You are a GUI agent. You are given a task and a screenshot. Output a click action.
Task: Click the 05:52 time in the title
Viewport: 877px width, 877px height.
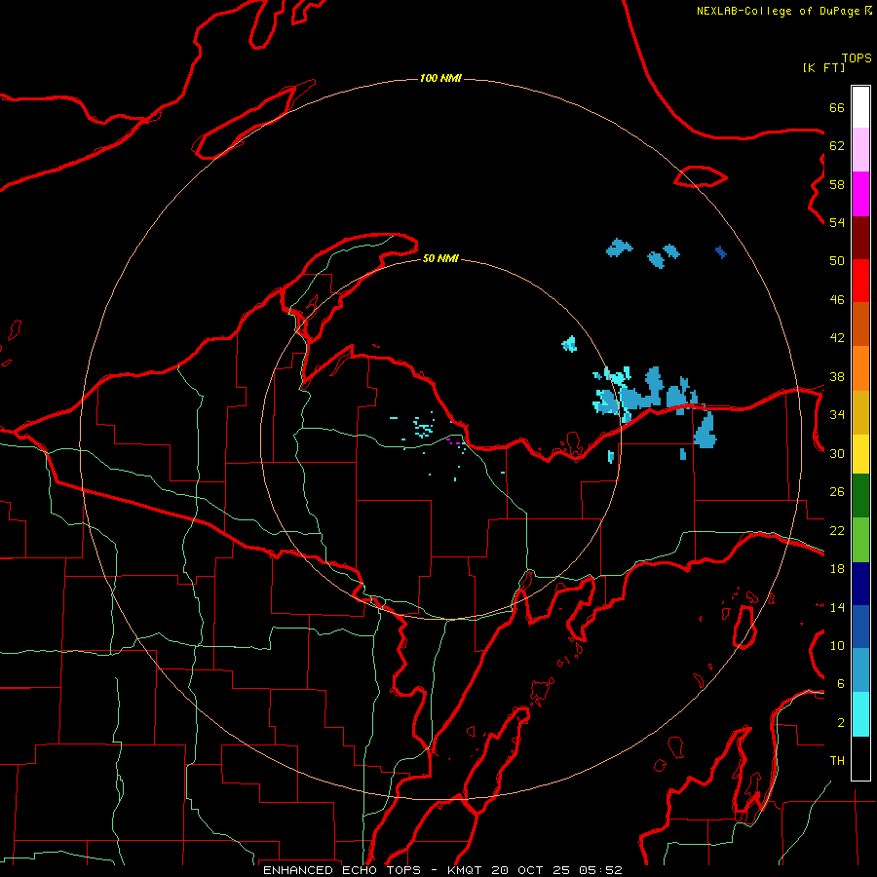[600, 870]
